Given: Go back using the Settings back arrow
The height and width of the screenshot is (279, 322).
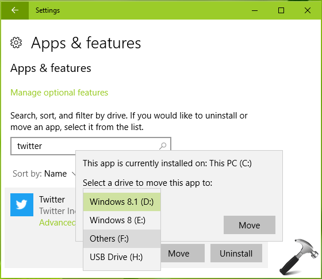Looking at the screenshot, I should pyautogui.click(x=15, y=10).
